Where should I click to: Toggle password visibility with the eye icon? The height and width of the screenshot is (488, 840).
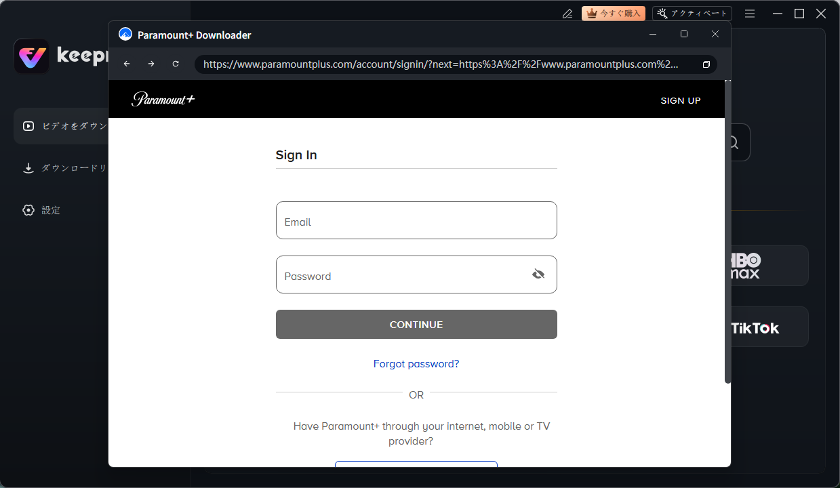point(538,274)
